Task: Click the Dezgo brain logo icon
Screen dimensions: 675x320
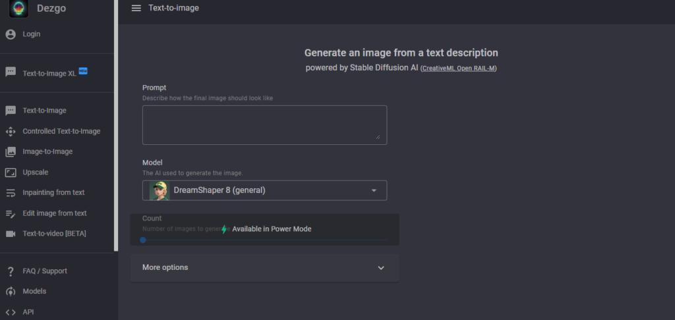Action: click(x=18, y=8)
